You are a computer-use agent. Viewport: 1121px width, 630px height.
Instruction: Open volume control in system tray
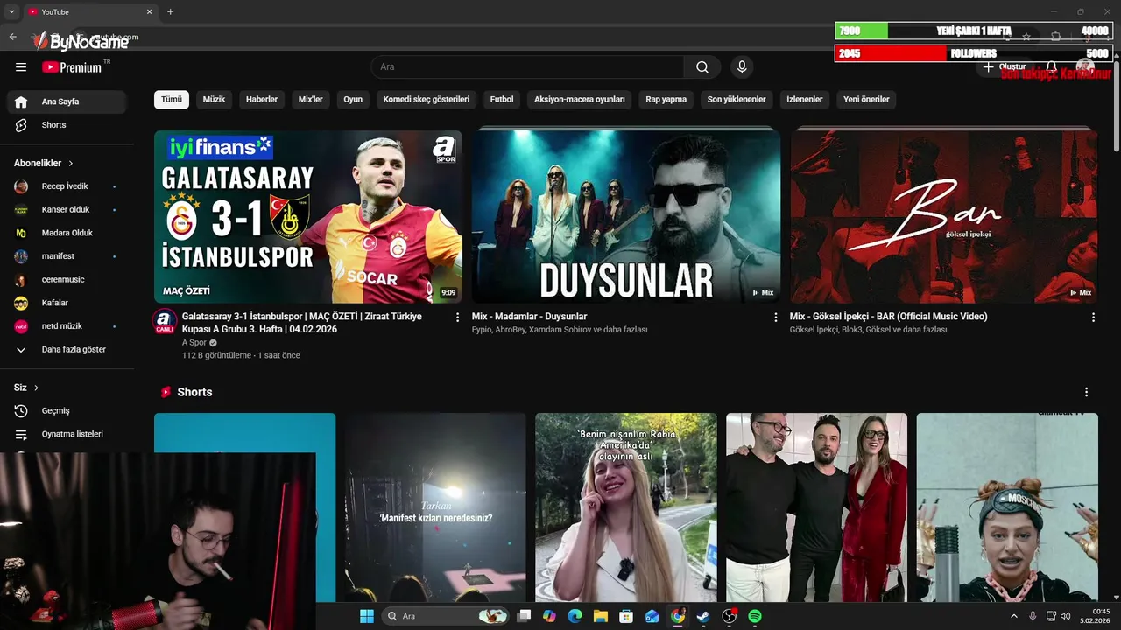point(1066,616)
